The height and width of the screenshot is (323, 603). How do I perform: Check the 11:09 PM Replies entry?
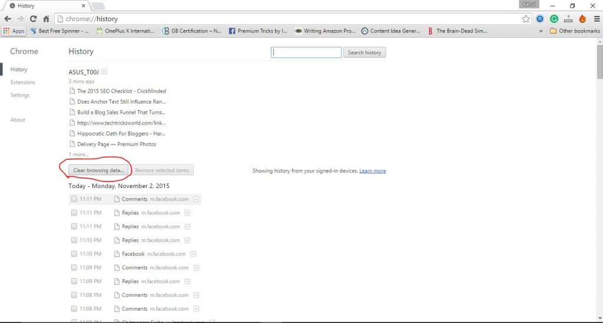point(74,281)
